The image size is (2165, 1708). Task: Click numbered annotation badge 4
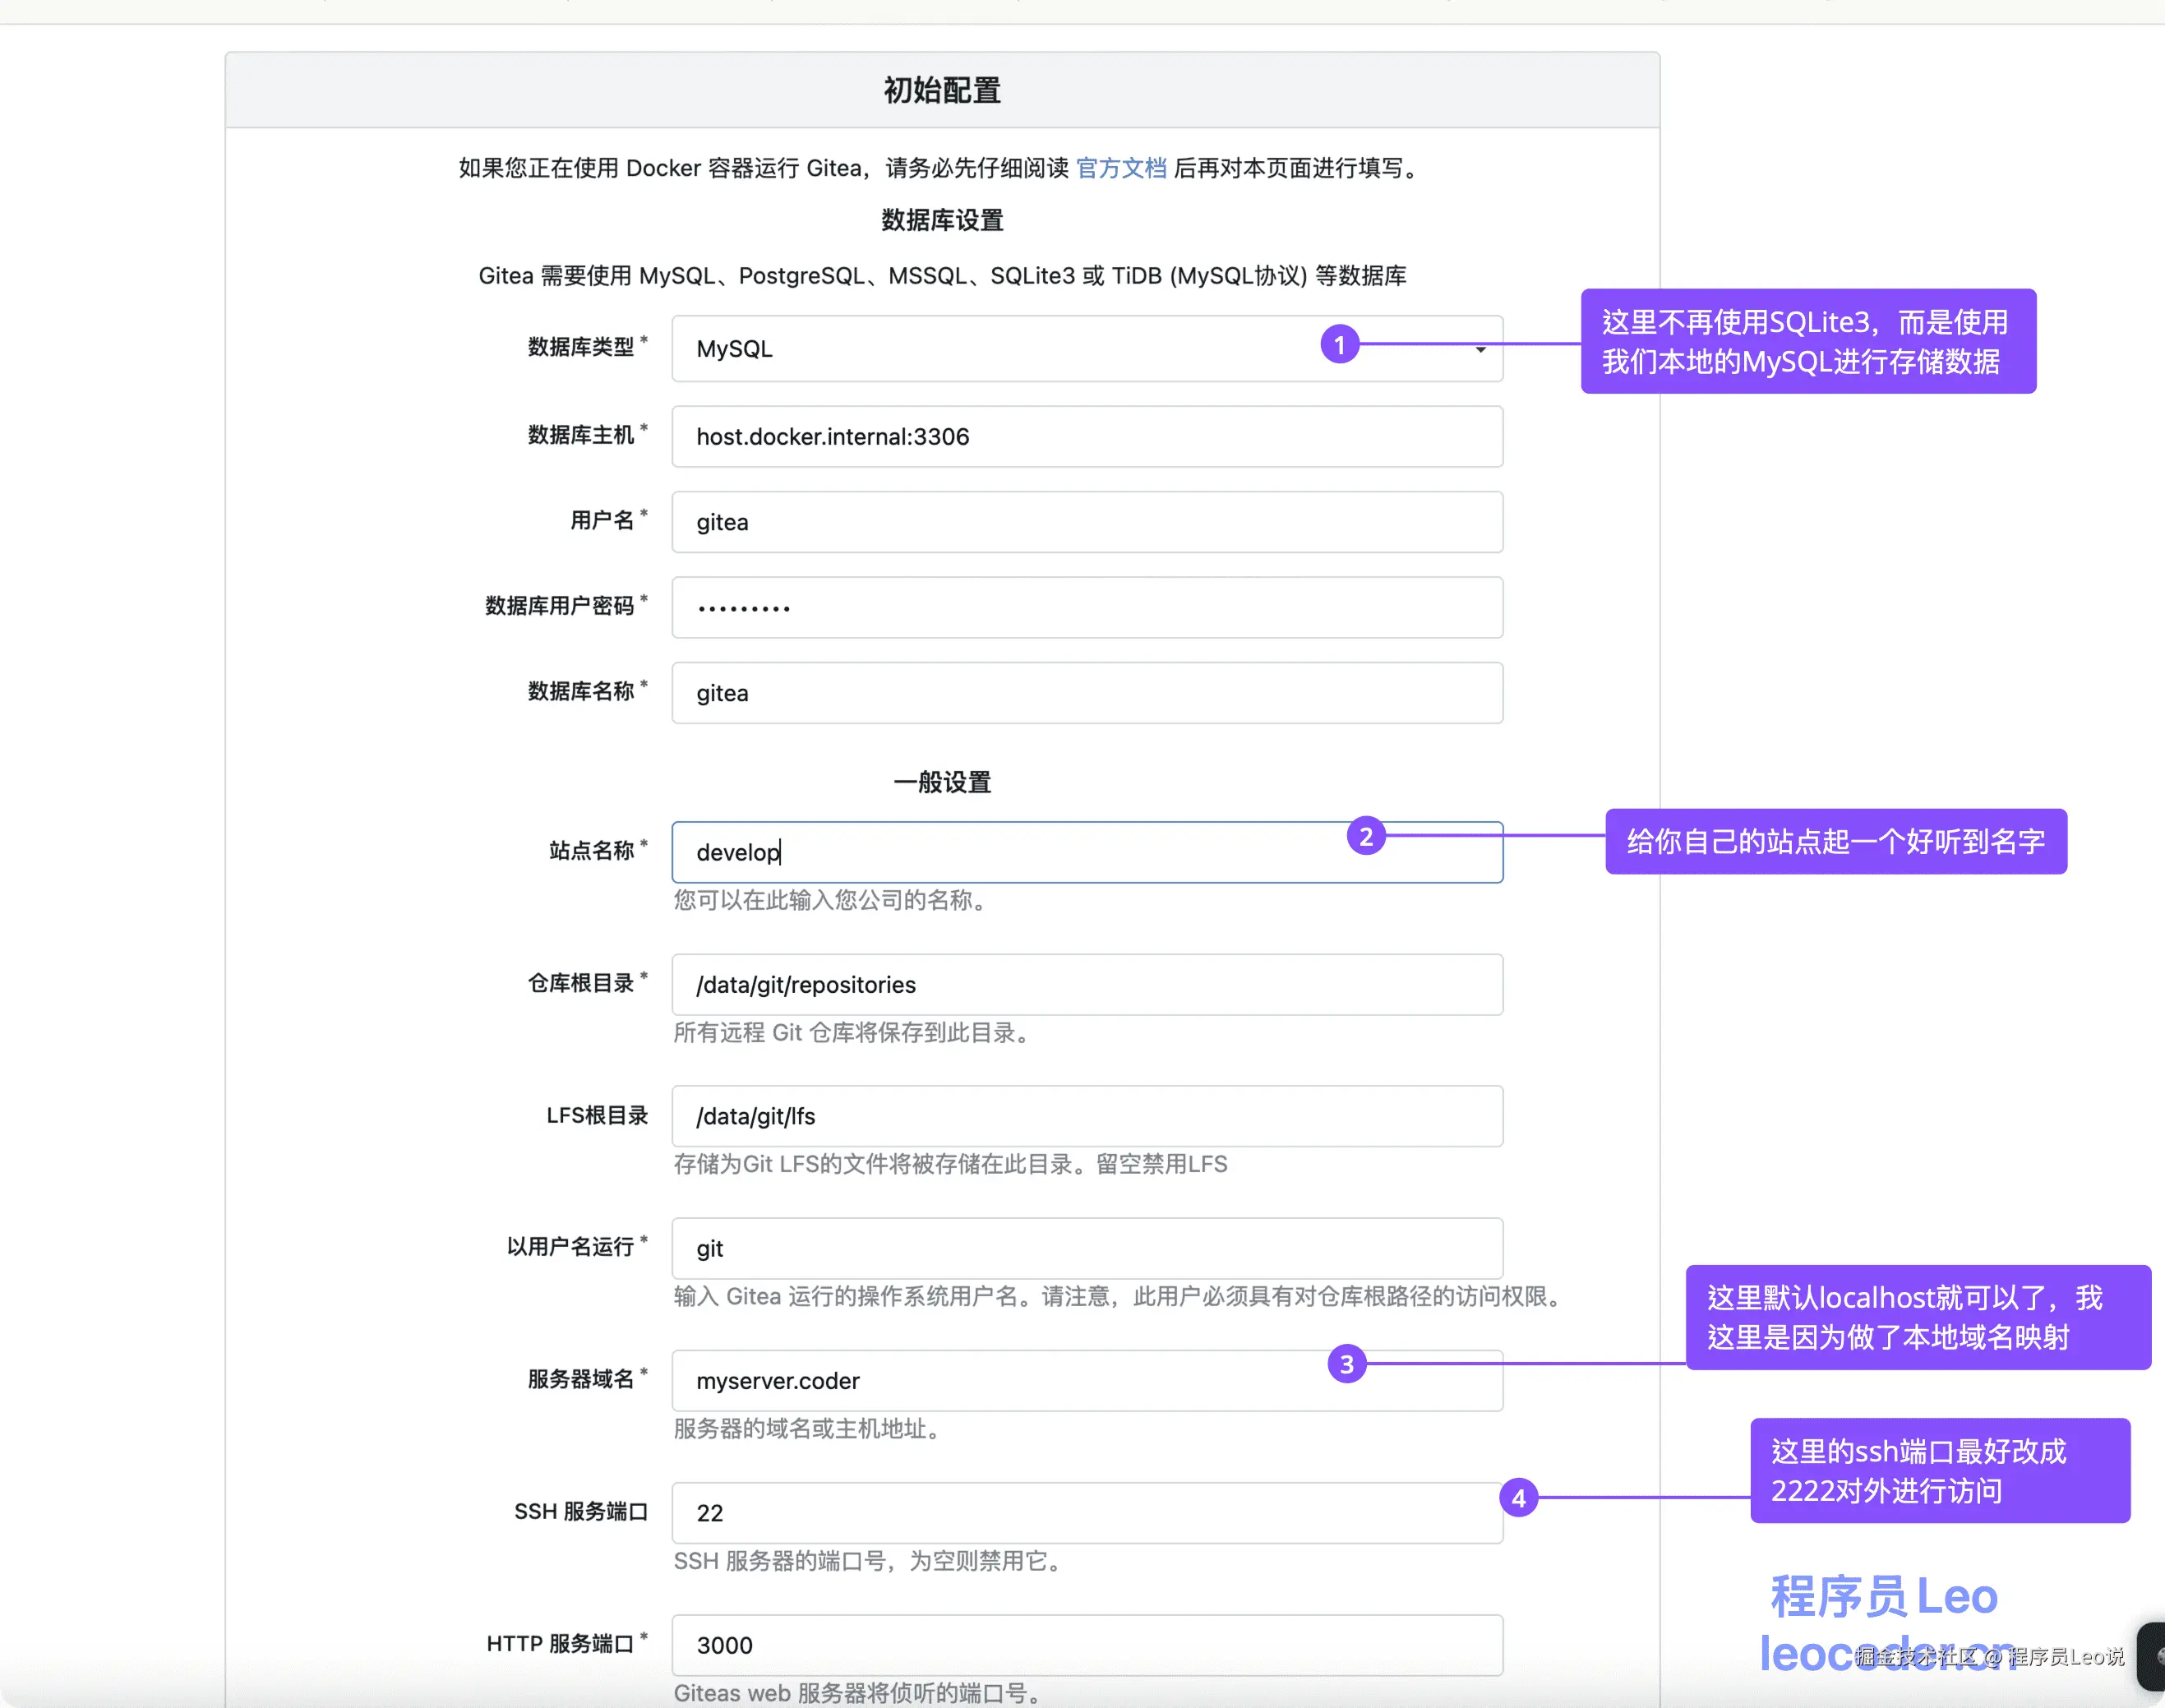click(1518, 1498)
